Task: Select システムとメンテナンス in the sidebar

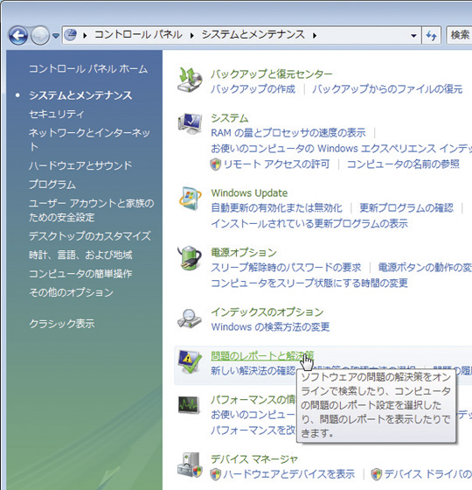Action: pyautogui.click(x=80, y=95)
